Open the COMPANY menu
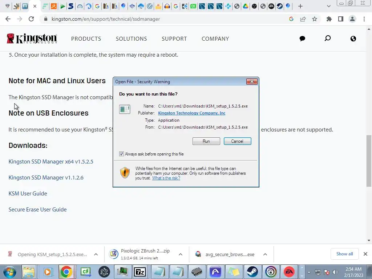The height and width of the screenshot is (279, 372). pyautogui.click(x=215, y=39)
